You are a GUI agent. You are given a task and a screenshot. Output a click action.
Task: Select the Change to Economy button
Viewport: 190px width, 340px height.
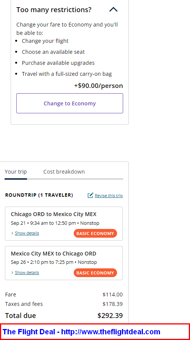[70, 103]
